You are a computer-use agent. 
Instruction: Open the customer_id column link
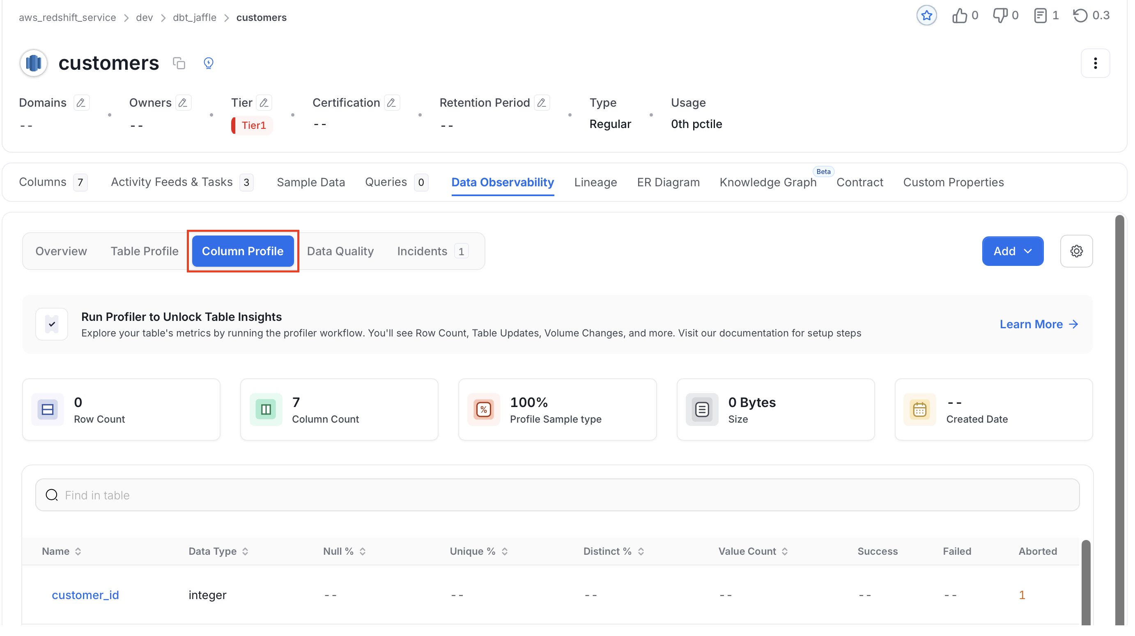[85, 595]
